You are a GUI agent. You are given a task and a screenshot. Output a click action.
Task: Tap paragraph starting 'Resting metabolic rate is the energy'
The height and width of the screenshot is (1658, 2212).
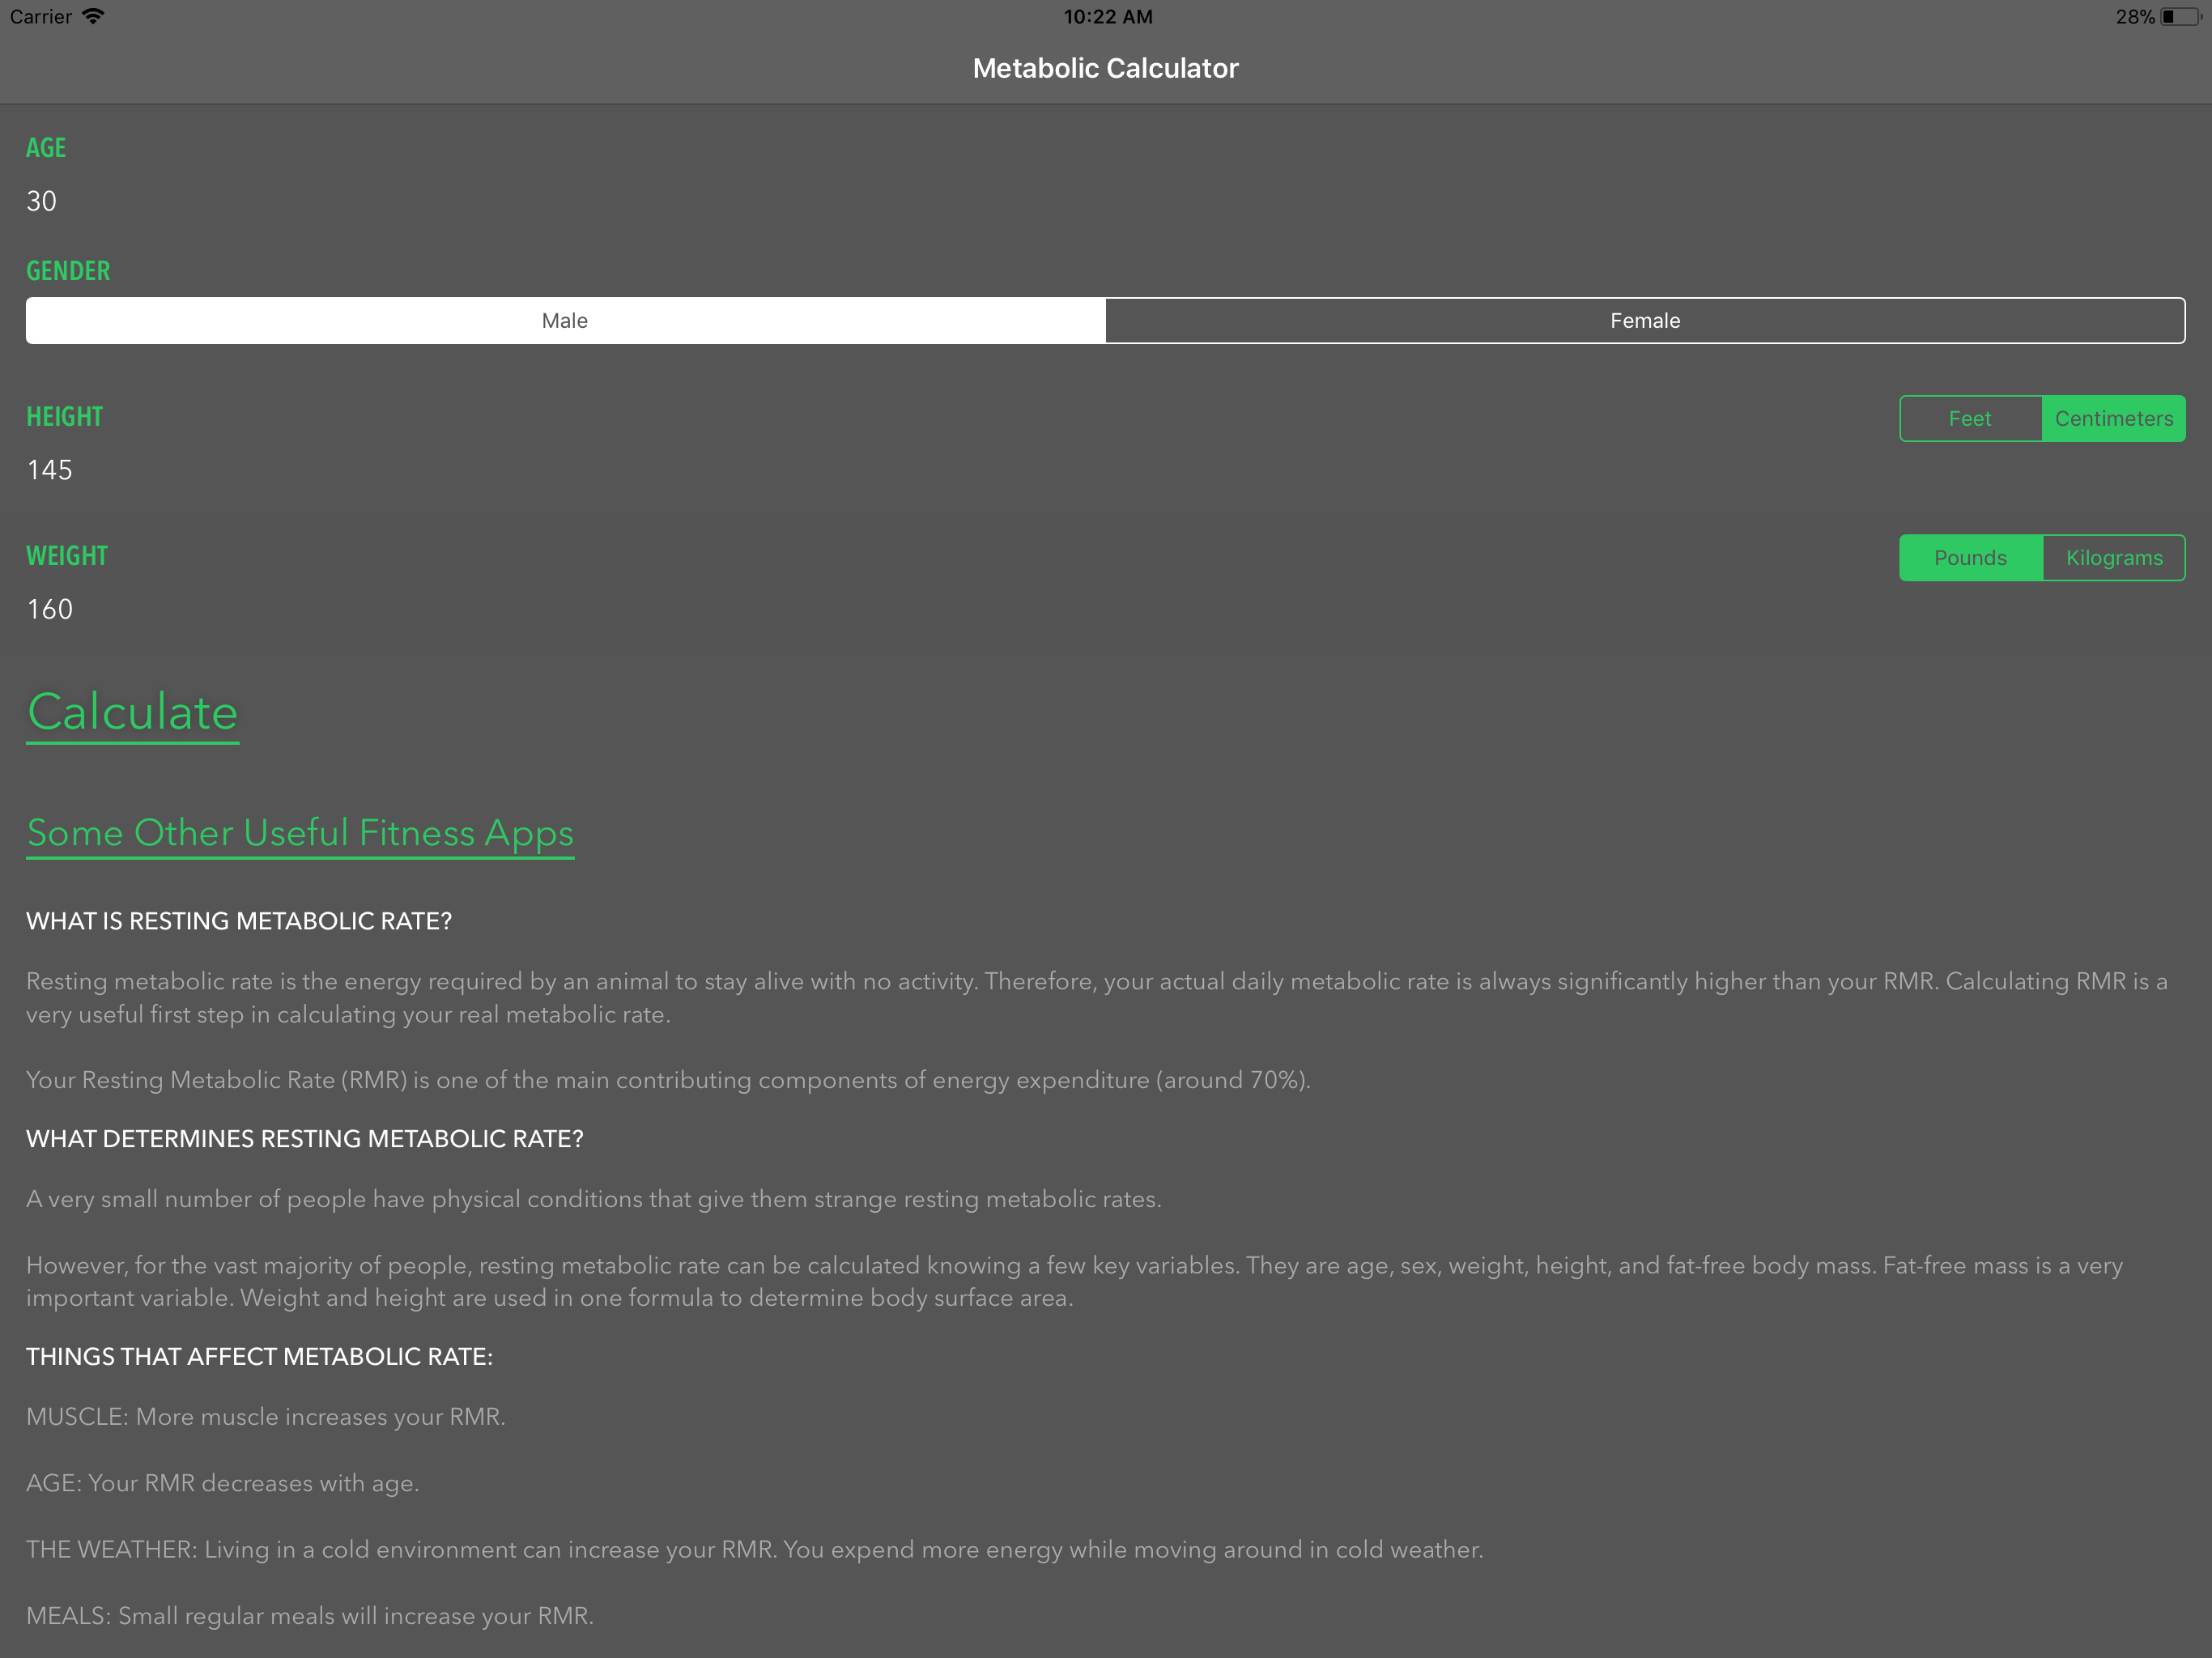(1097, 998)
